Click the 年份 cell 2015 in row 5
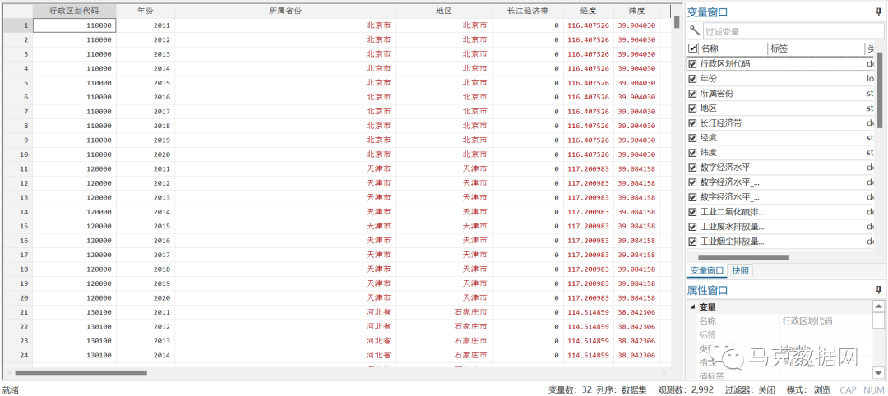Viewport: 888px width, 396px height. 146,83
